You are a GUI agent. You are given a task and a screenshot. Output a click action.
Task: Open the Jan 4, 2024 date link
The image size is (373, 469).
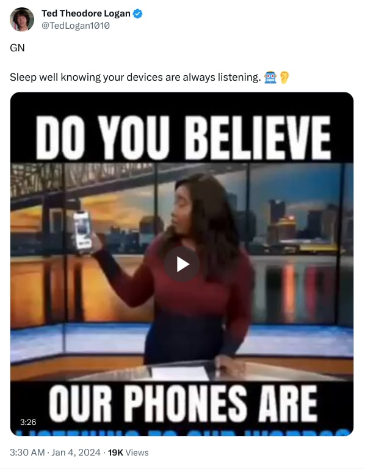(76, 452)
